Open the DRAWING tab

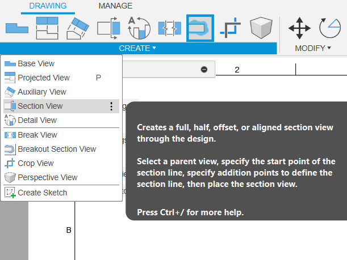pos(48,6)
